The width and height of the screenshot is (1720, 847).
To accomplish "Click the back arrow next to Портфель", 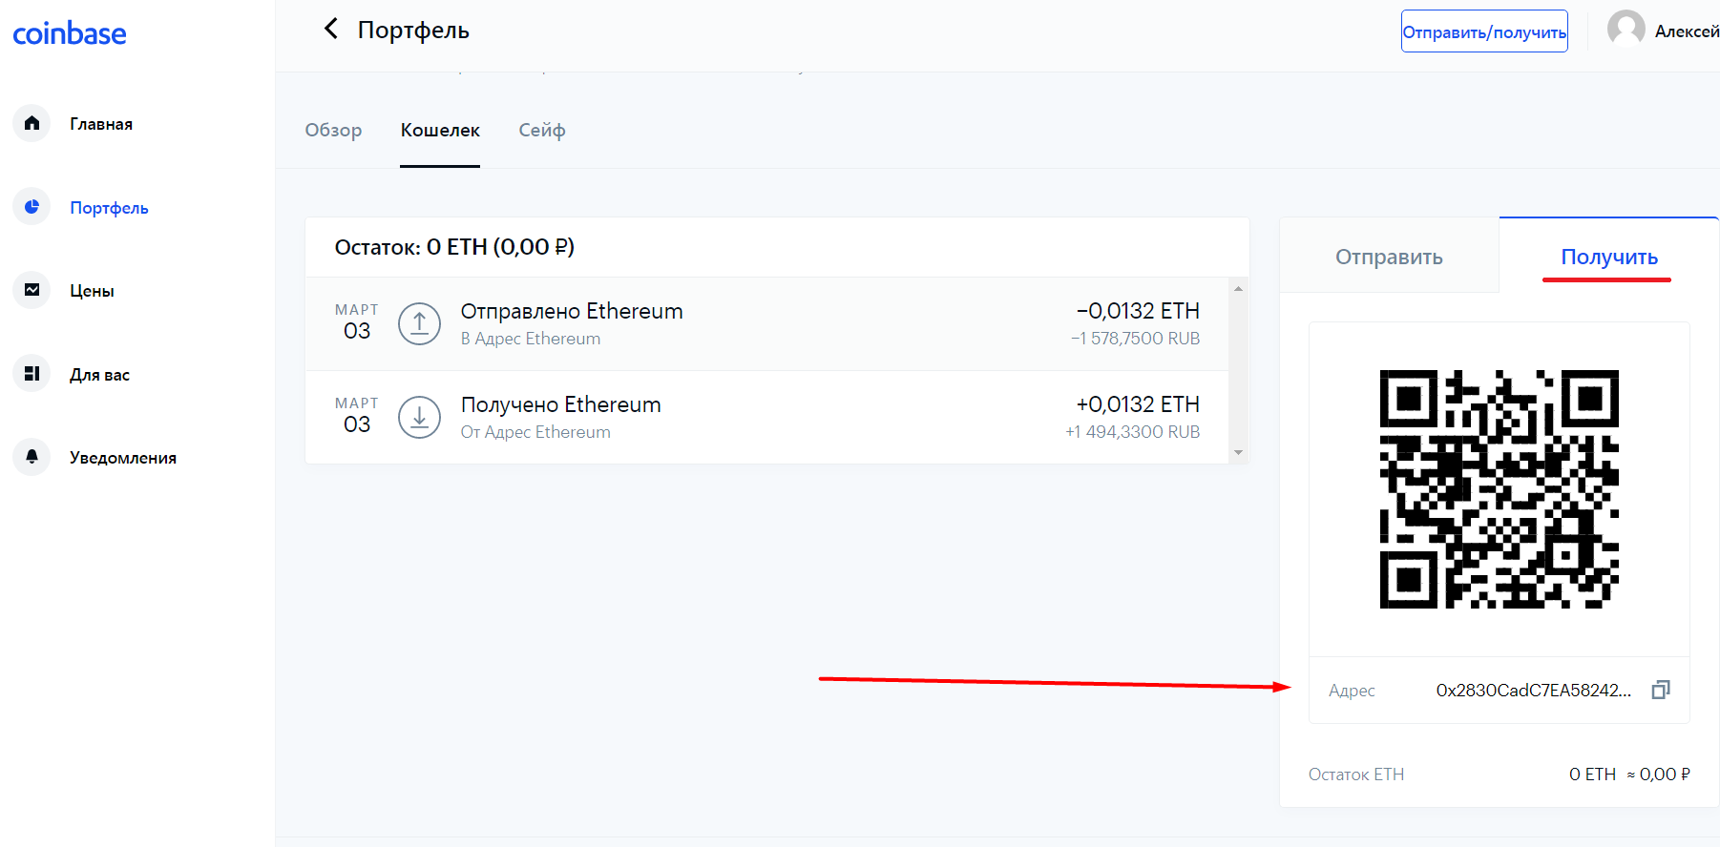I will [331, 29].
